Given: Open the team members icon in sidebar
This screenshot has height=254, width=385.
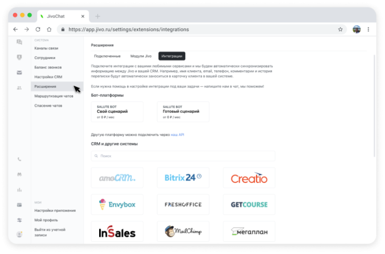Looking at the screenshot, I should 19,88.
